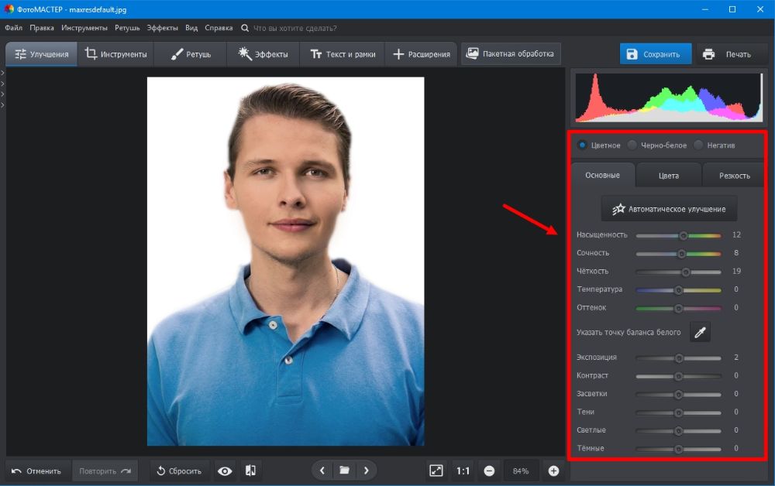Image resolution: width=775 pixels, height=486 pixels.
Task: Open the folder browse icon
Action: 344,471
